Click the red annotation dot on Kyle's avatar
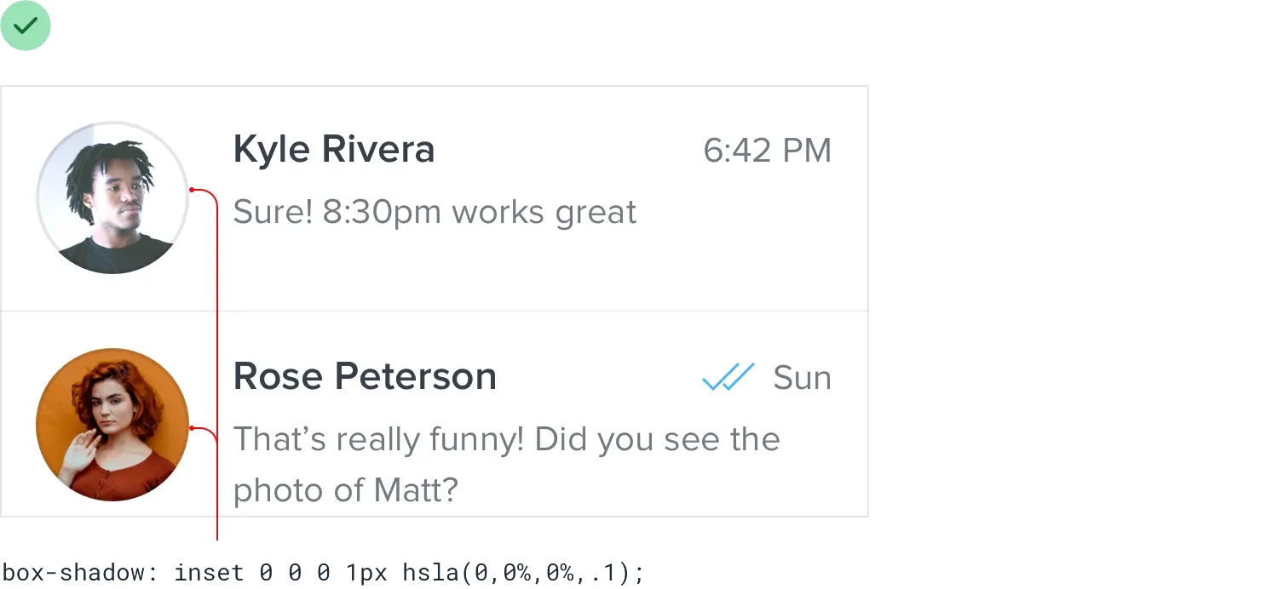 tap(192, 189)
